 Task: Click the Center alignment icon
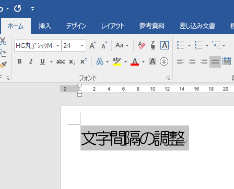coord(192,61)
